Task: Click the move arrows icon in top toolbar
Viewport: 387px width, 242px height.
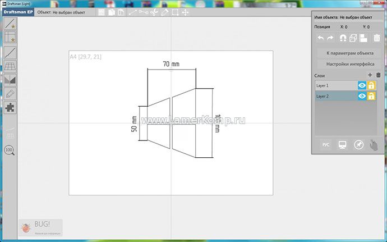Action: [x=186, y=12]
